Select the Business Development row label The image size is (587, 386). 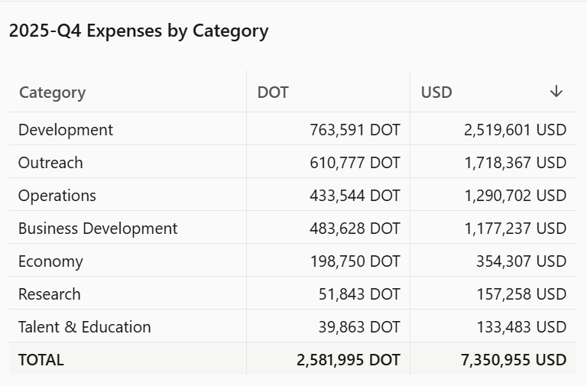click(x=98, y=229)
